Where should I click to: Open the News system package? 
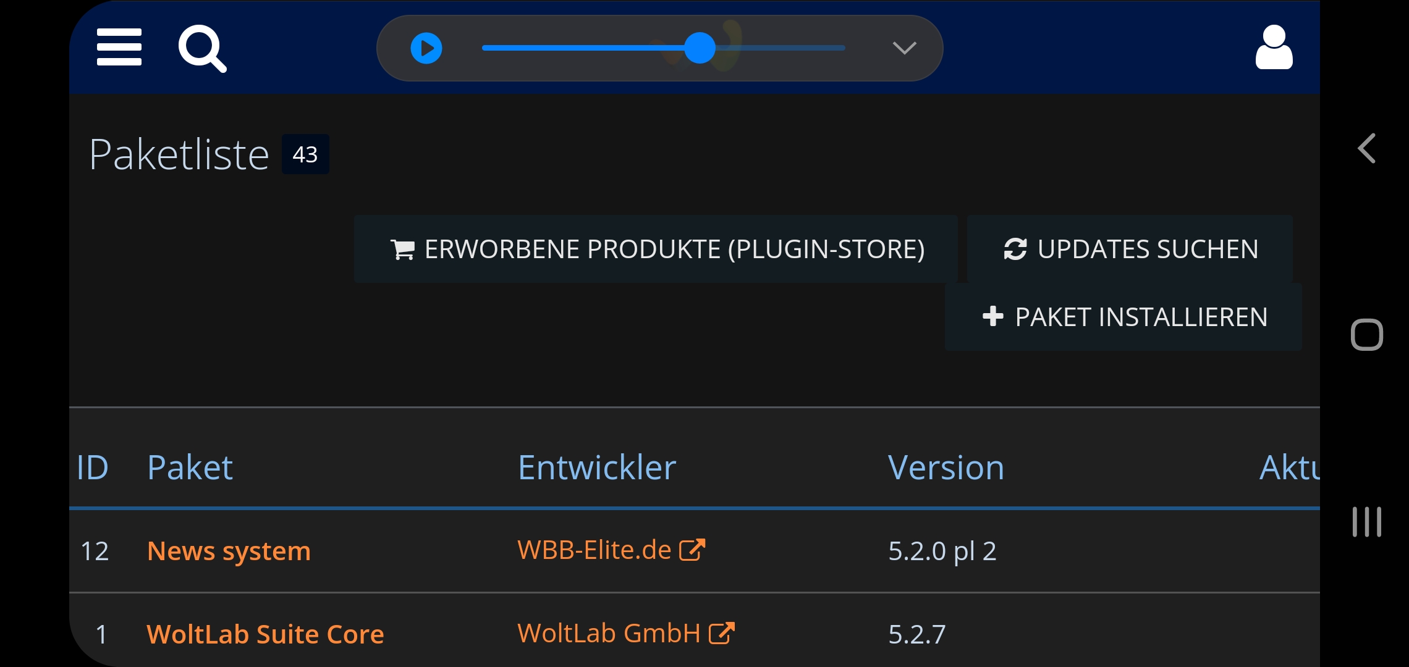click(x=229, y=551)
